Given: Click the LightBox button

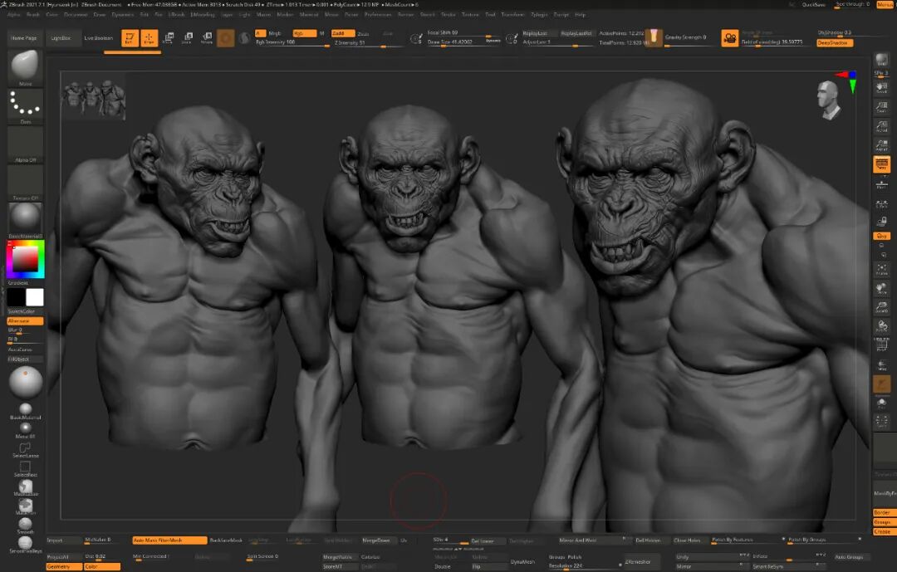Looking at the screenshot, I should [x=61, y=38].
